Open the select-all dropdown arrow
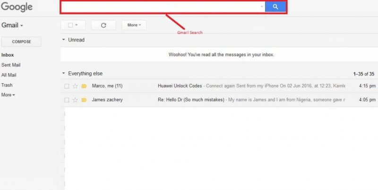The width and height of the screenshot is (378, 190). (77, 25)
